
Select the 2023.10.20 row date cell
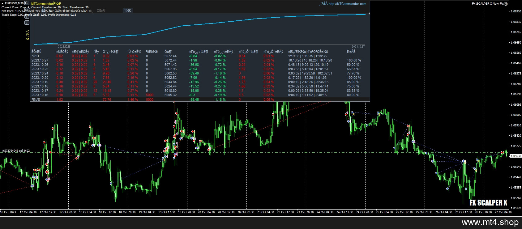point(40,78)
